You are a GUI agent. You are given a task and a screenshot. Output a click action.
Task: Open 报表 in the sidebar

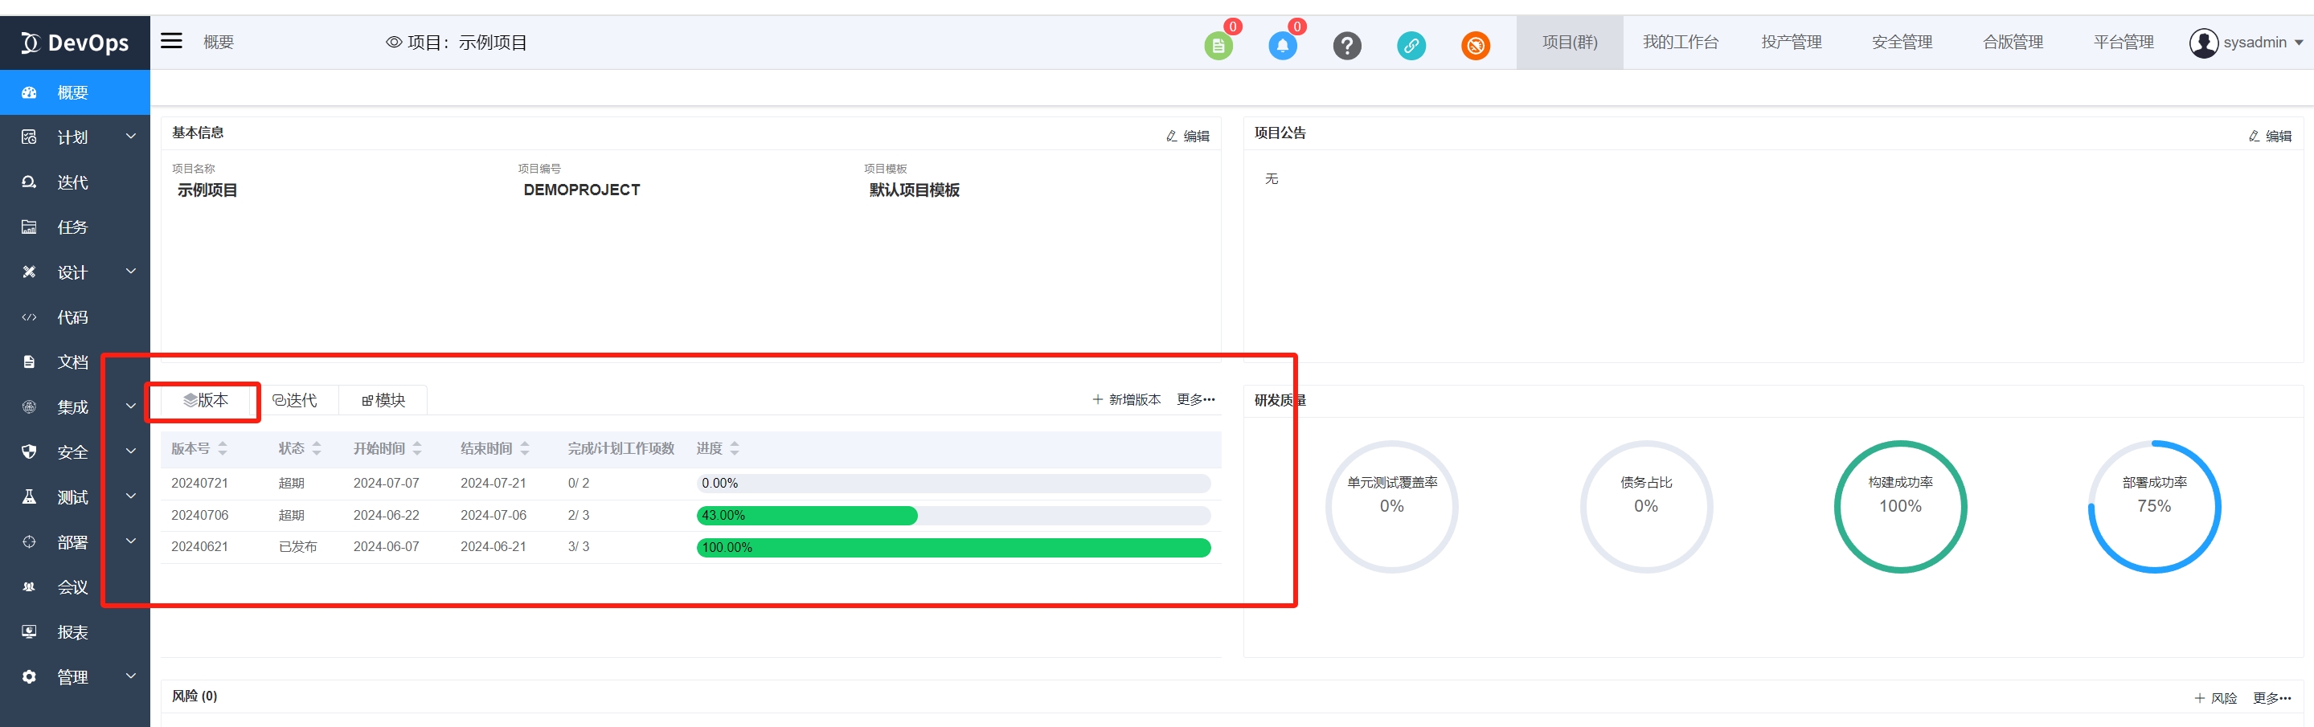coord(72,632)
